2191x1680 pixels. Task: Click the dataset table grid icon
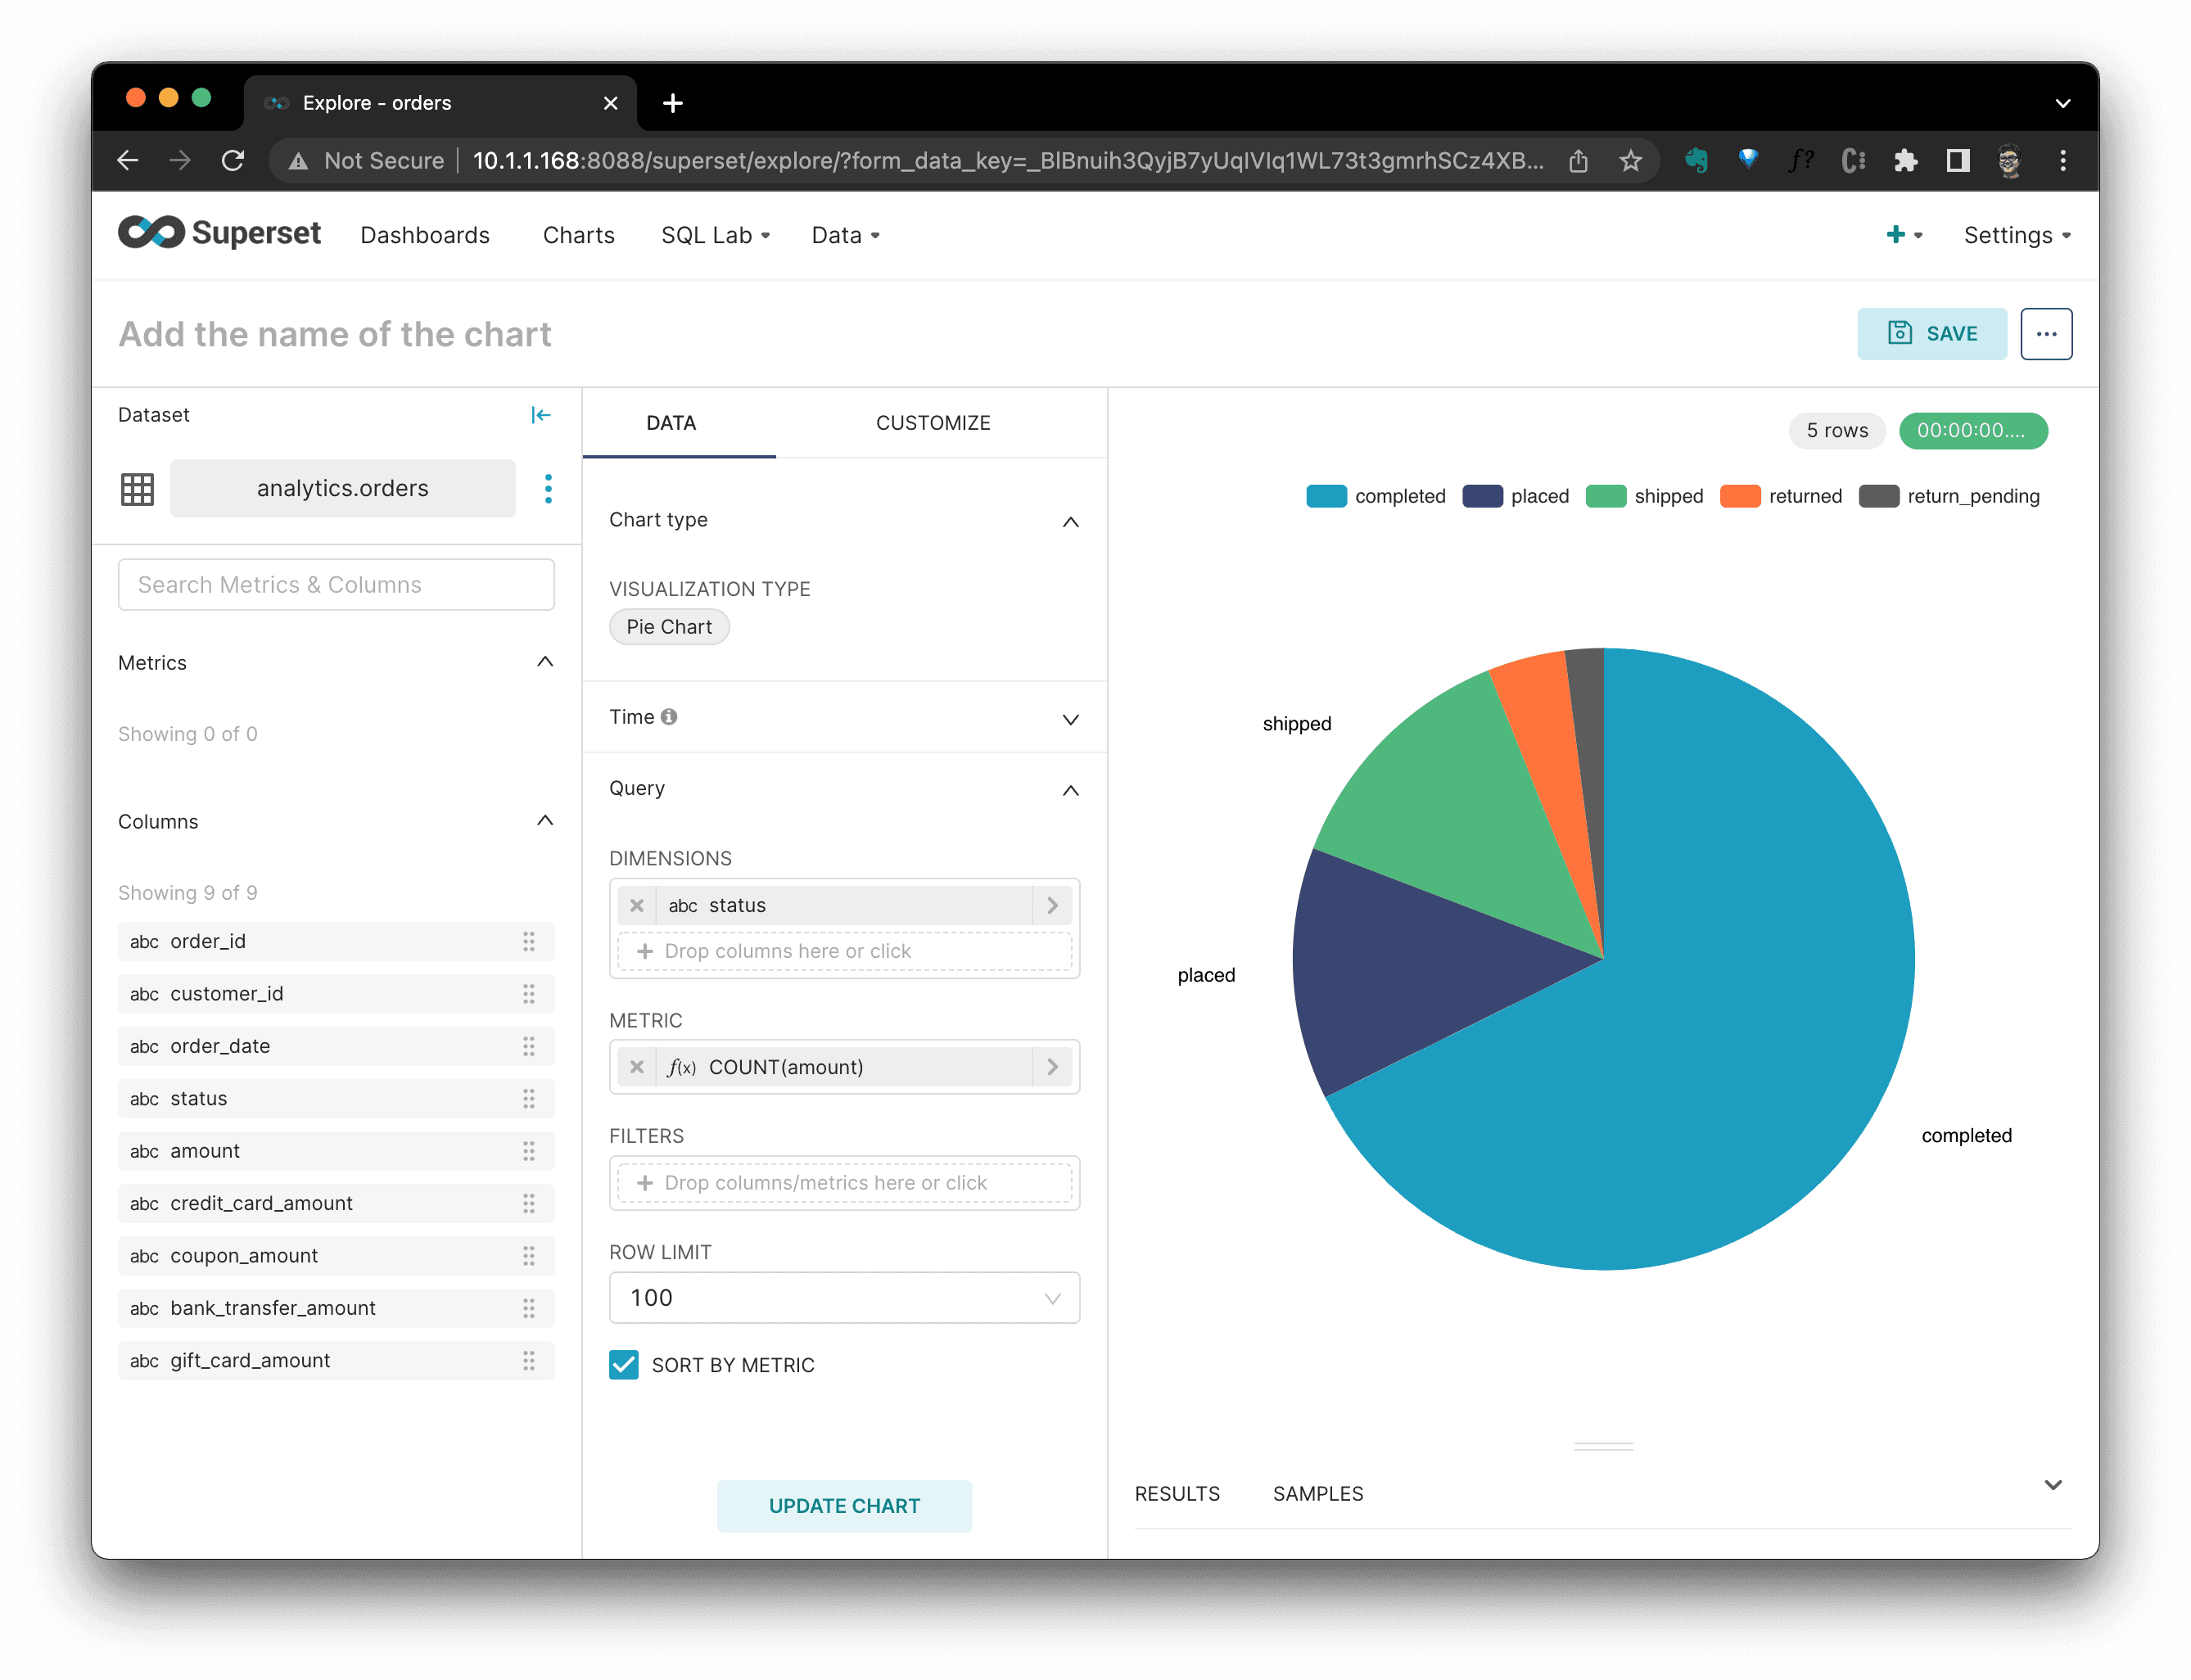[137, 489]
